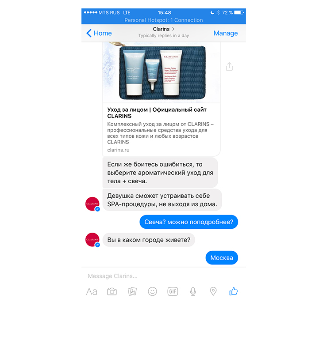
Task: Send a thumbs-up like
Action: [233, 291]
